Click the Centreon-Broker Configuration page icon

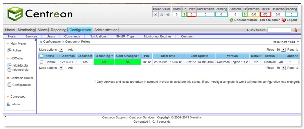(9, 85)
